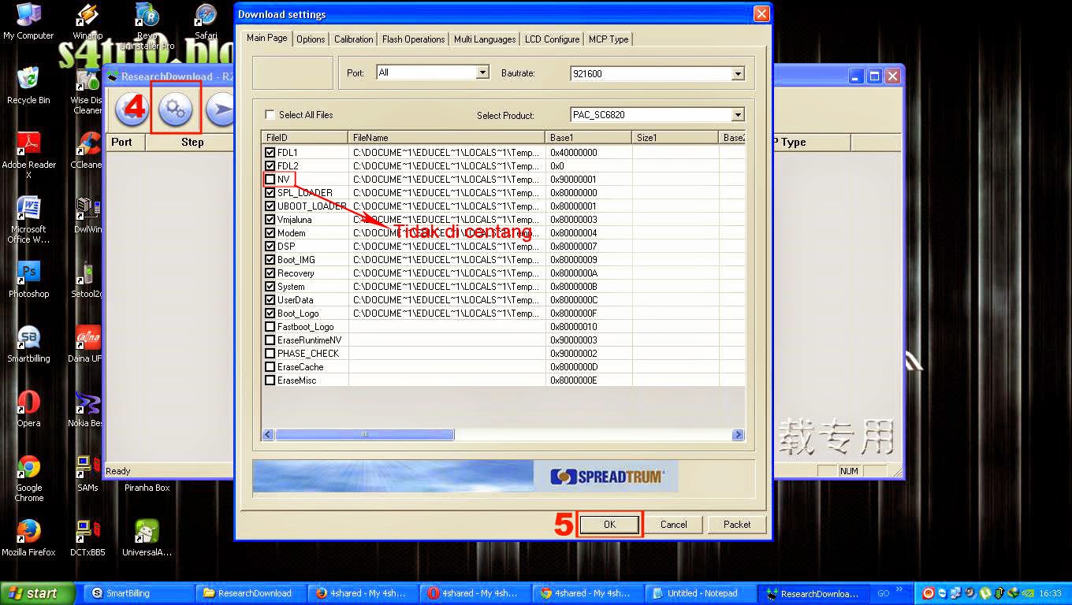Screen dimensions: 1072x605
Task: Switch to Untitled - Notepad taskbar item
Action: point(701,593)
